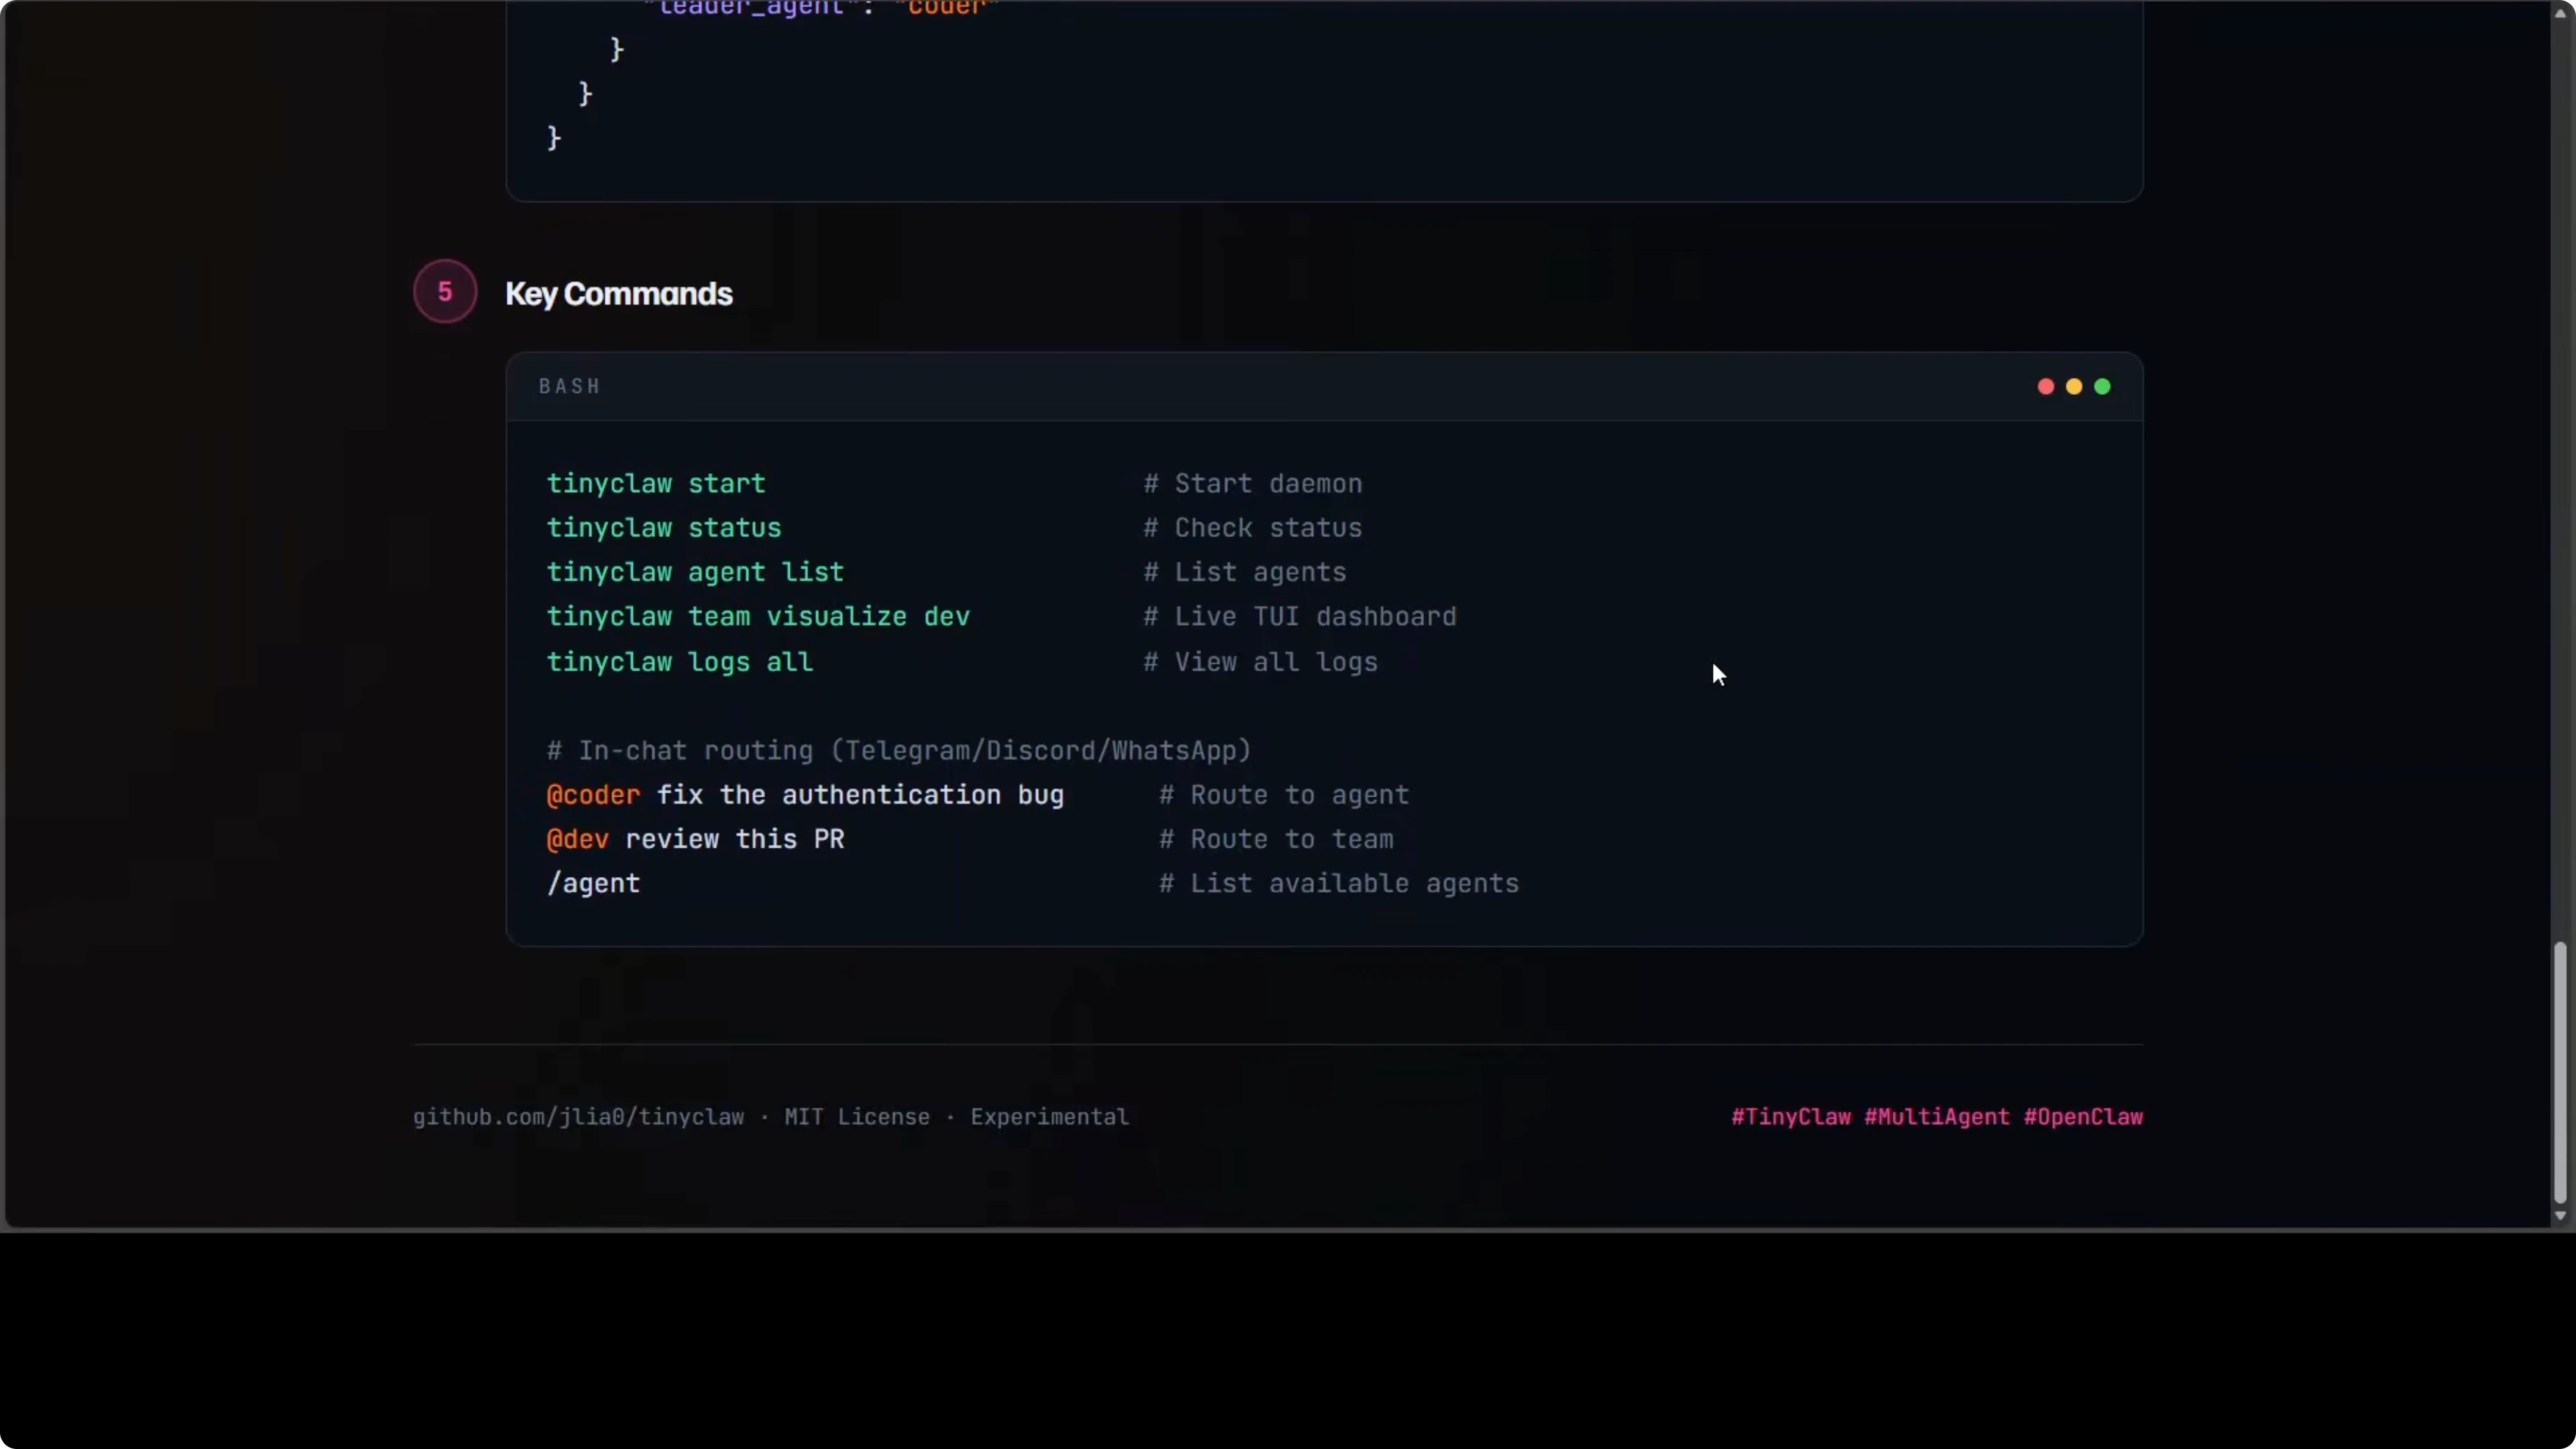Screen dimensions: 2576x1449
Task: Click the yellow minimize dot on the code block
Action: click(x=2073, y=387)
